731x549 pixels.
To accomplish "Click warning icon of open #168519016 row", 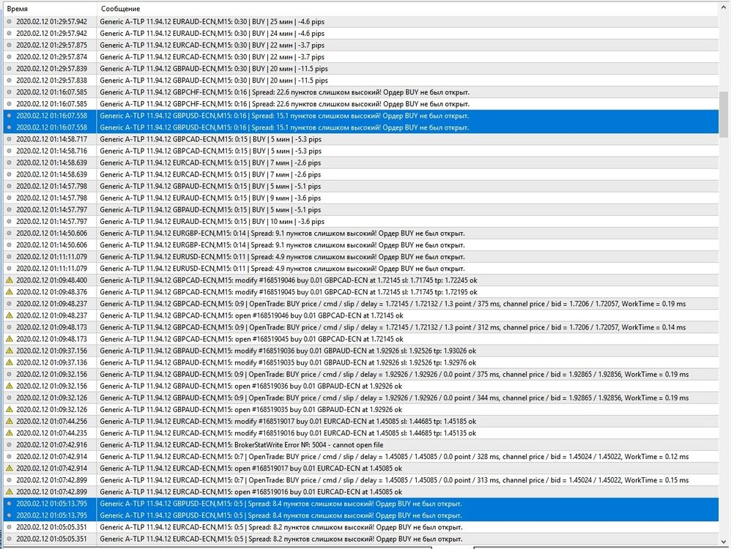I will pyautogui.click(x=9, y=492).
